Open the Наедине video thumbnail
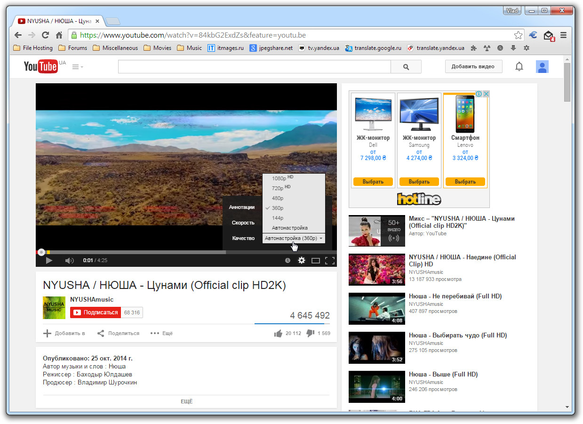The height and width of the screenshot is (424, 583). click(x=377, y=270)
